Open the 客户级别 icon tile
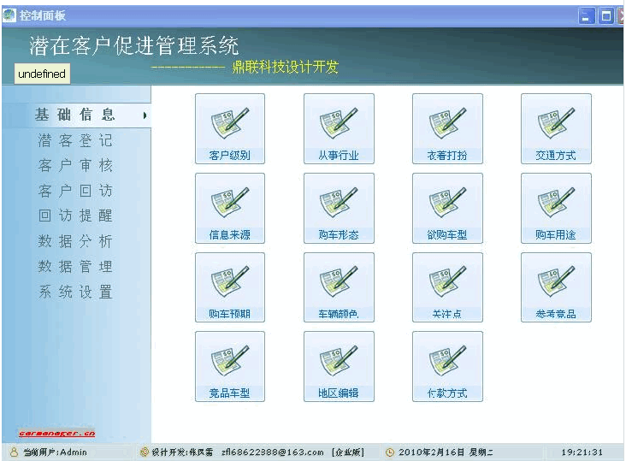Viewport: 626px width, 461px height. [x=230, y=128]
